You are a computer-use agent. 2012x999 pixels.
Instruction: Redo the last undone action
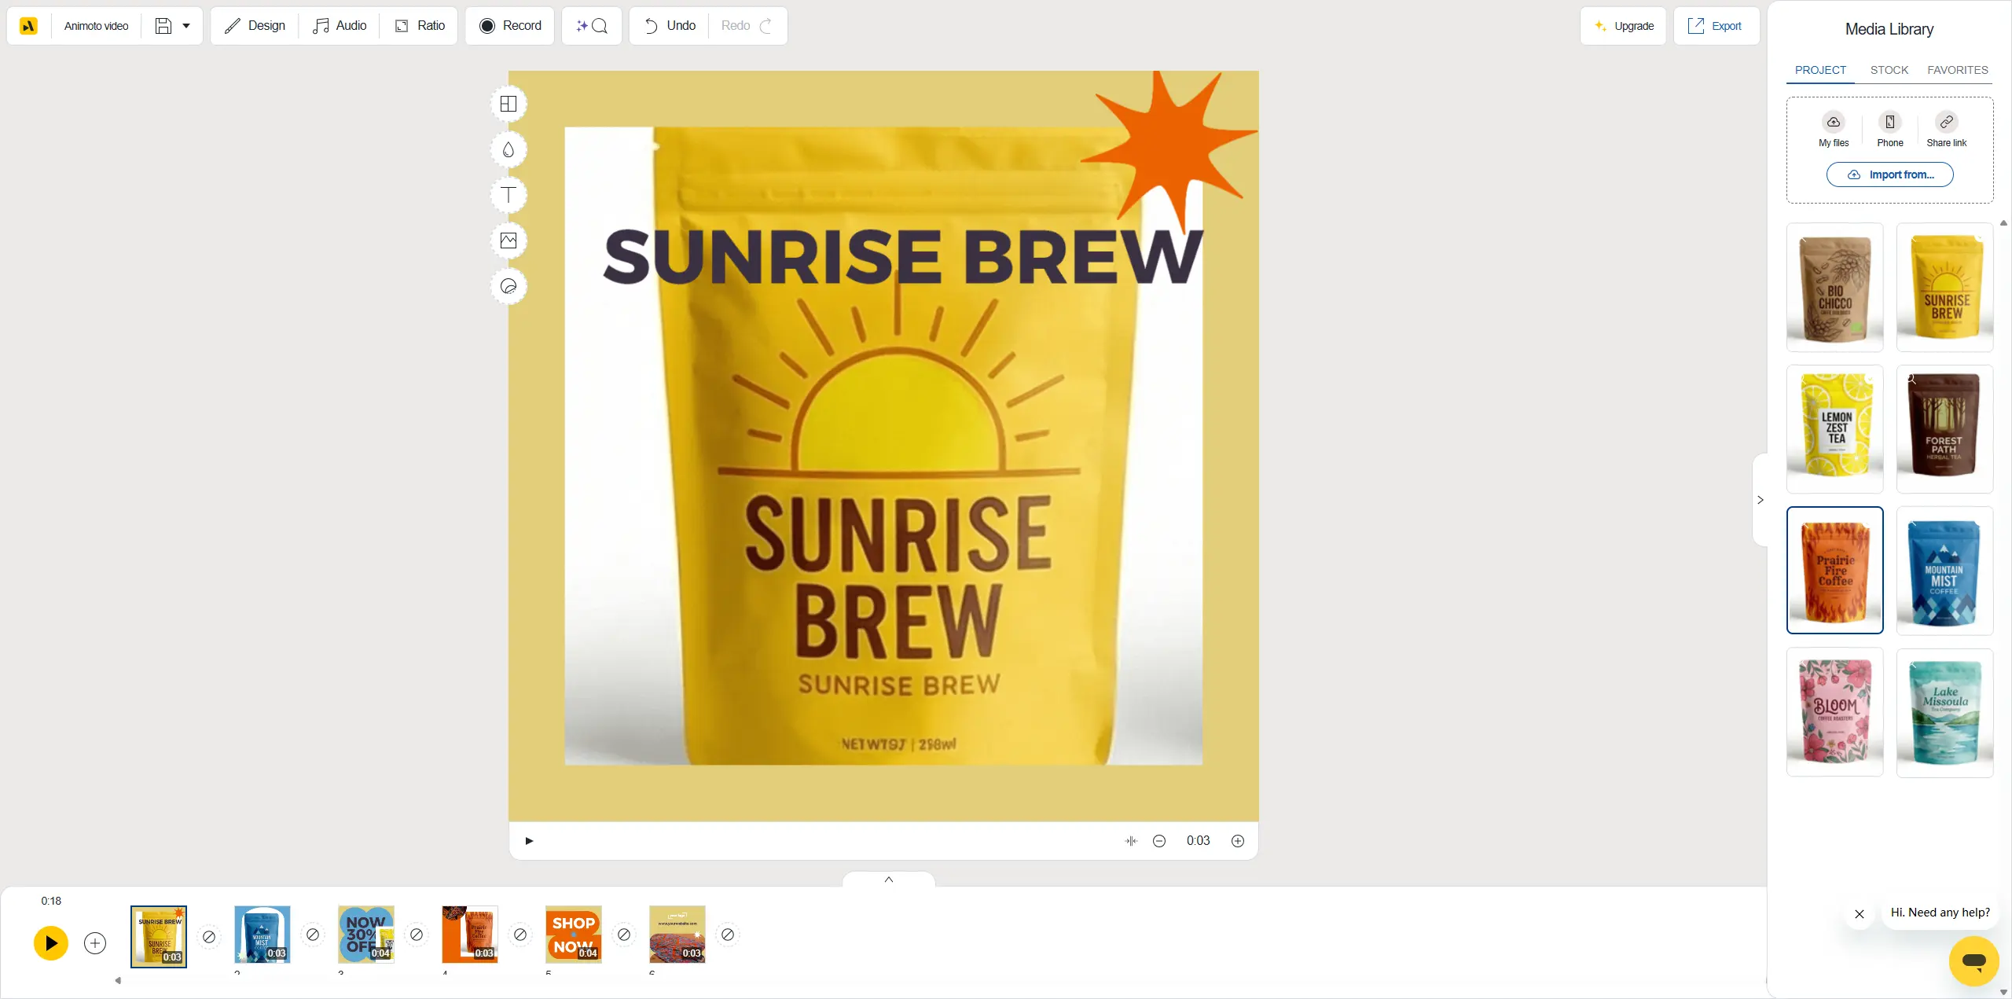(747, 26)
